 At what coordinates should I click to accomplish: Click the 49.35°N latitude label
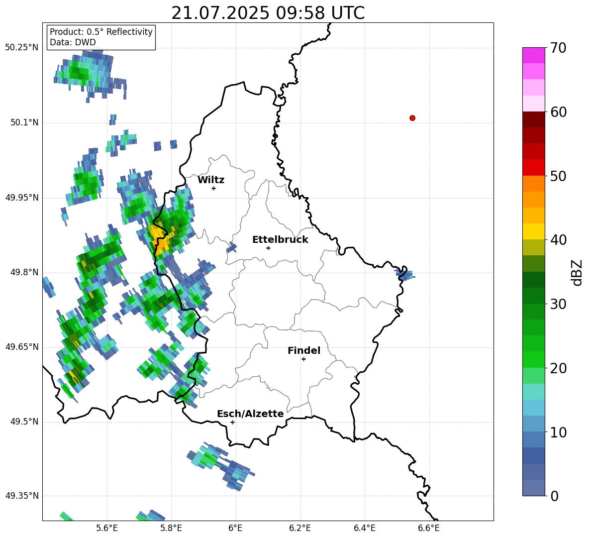[x=22, y=496]
